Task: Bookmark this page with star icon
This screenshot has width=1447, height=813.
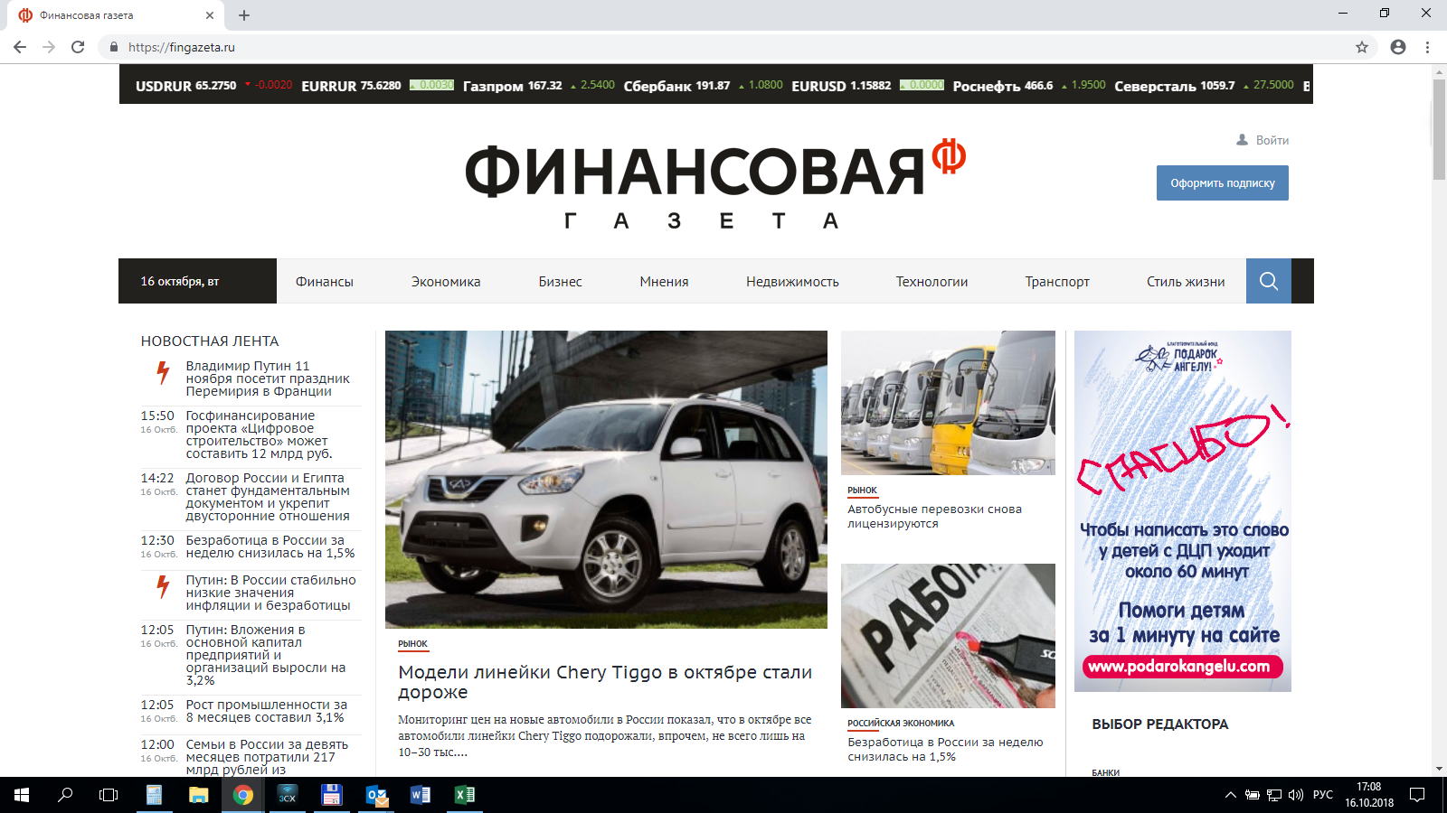Action: coord(1361,47)
